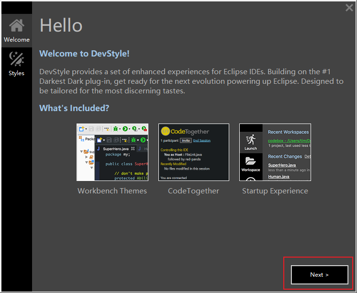Click the Next button
The width and height of the screenshot is (357, 293).
point(319,274)
